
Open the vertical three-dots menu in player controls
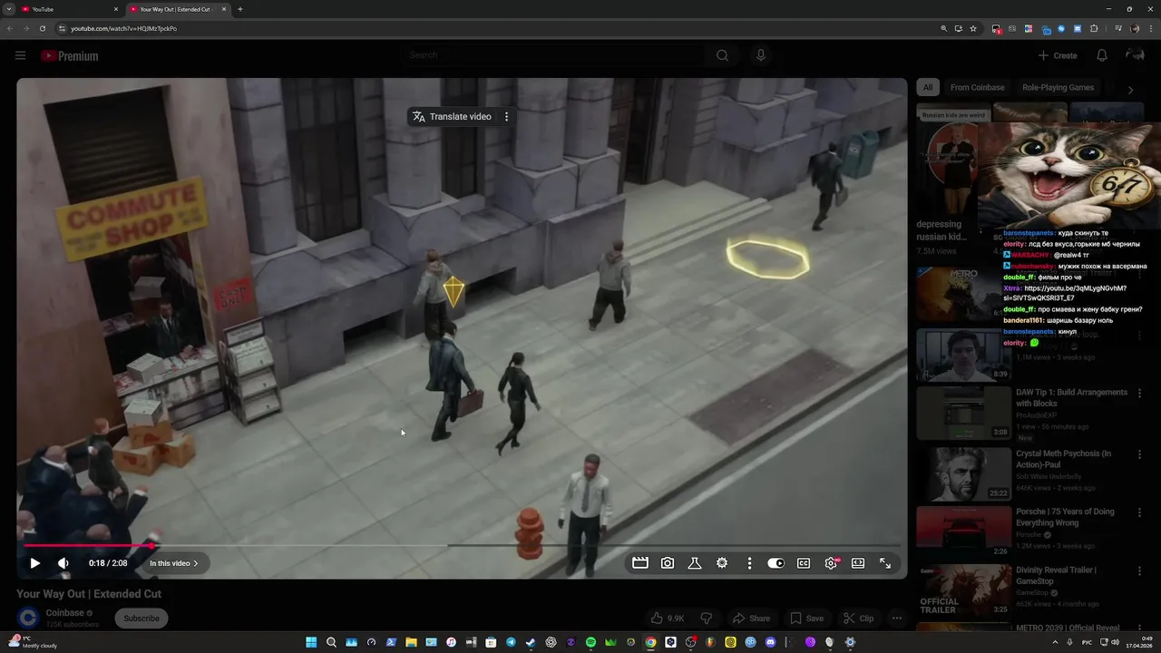click(x=749, y=563)
